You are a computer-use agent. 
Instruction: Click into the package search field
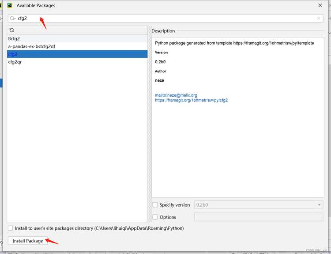(165, 19)
